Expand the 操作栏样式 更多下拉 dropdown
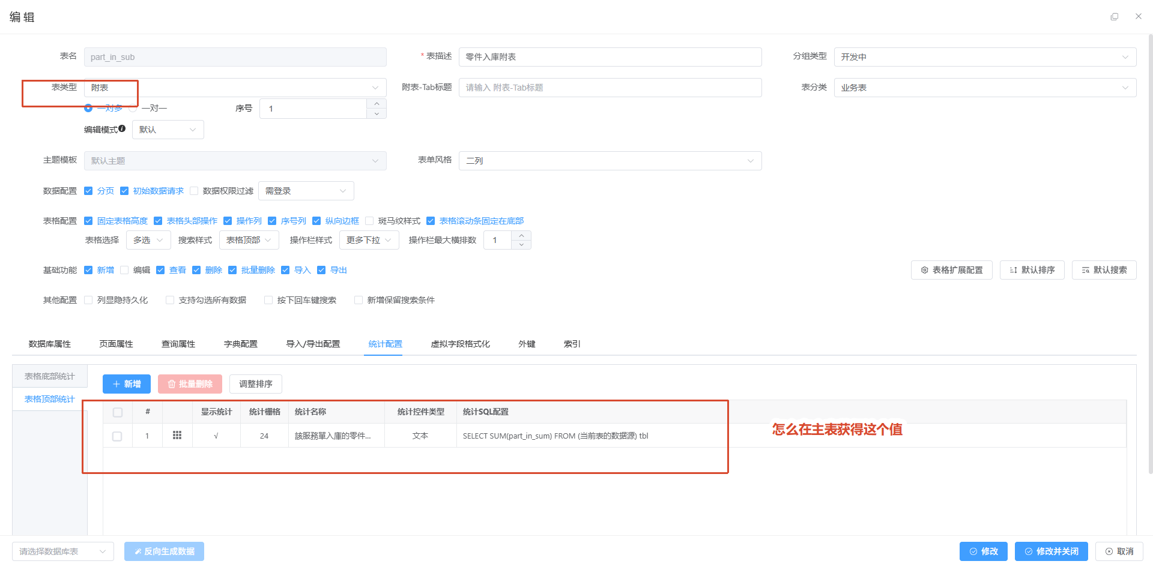The image size is (1153, 567). [369, 240]
